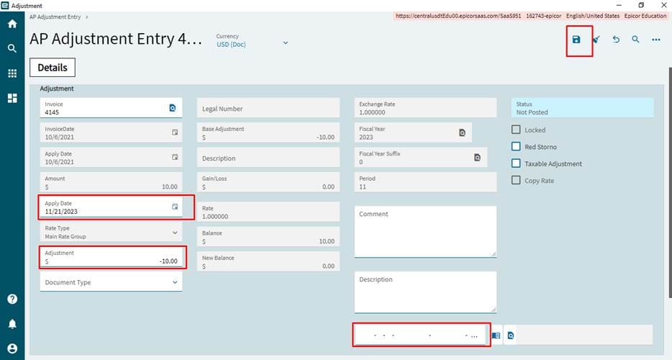The image size is (672, 360).
Task: Expand the Rate Type dropdown
Action: tap(175, 233)
